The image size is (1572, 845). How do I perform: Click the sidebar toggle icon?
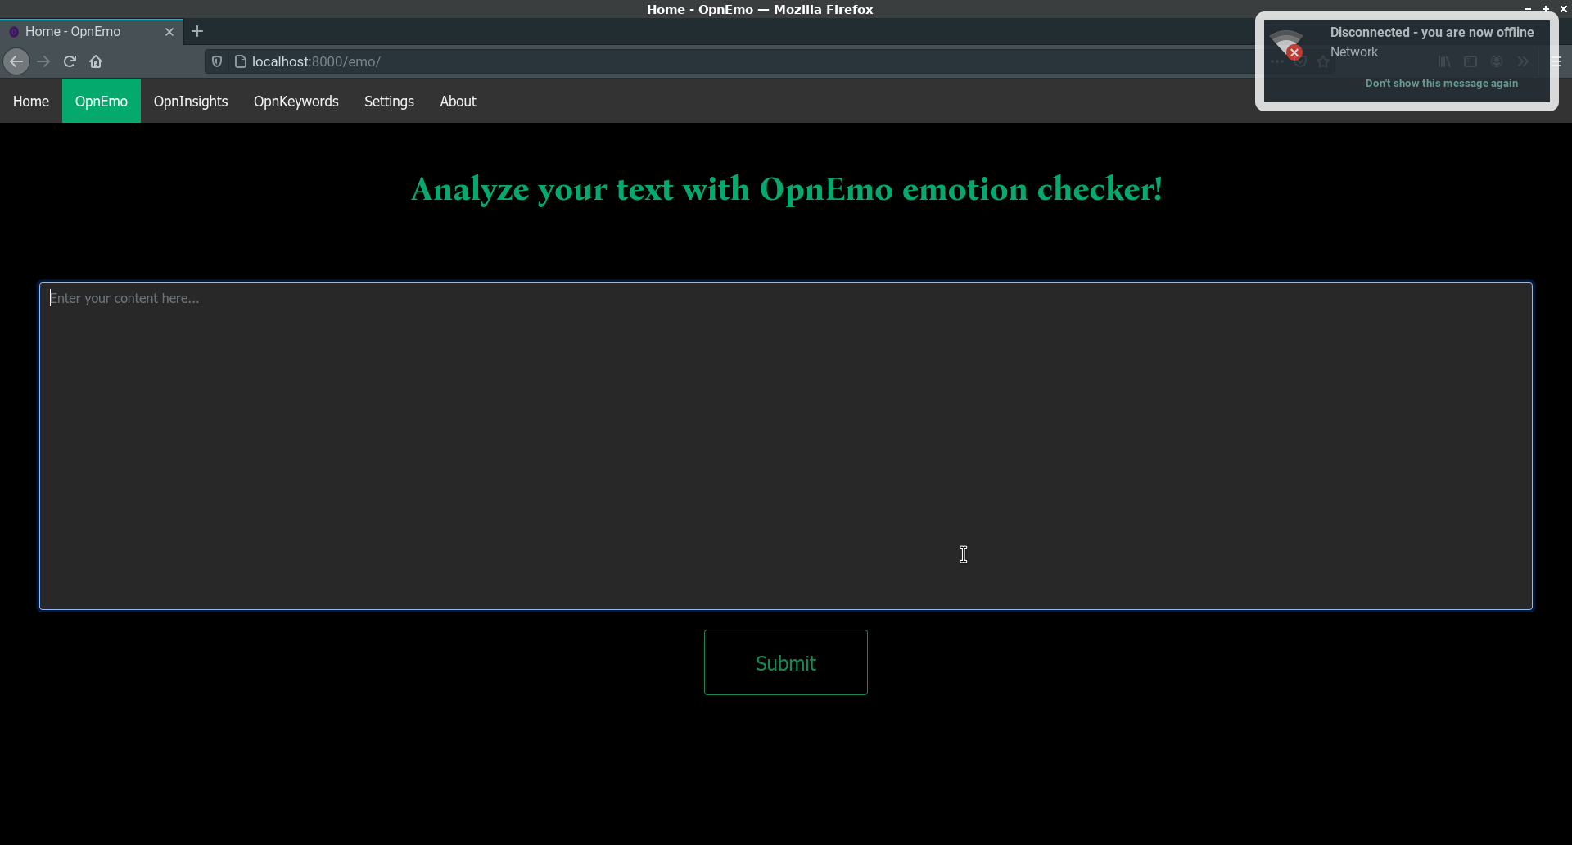(1470, 61)
